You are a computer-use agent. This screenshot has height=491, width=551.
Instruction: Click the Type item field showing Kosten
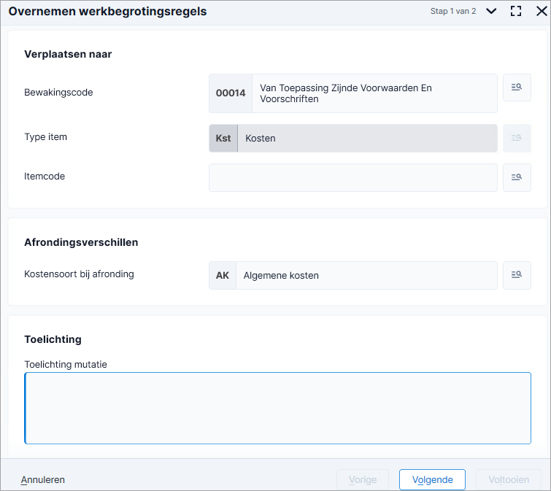[x=352, y=138]
